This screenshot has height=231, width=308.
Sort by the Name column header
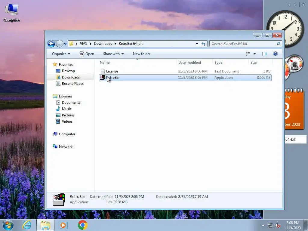point(137,63)
